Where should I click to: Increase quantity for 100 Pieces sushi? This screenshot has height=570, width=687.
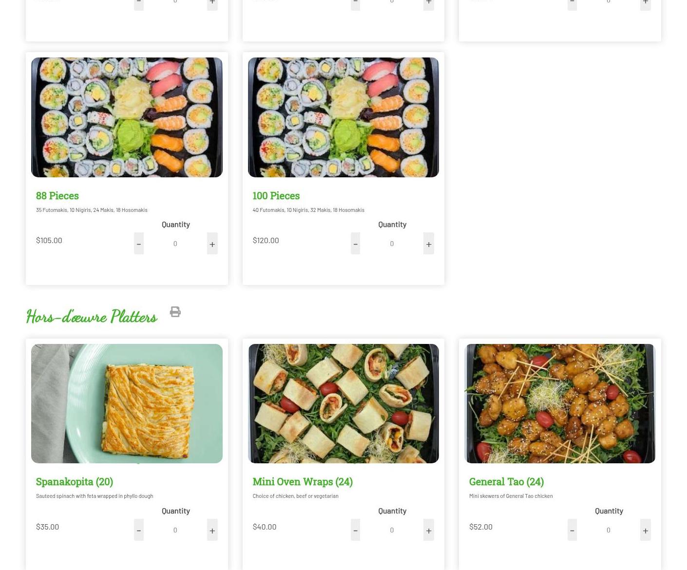click(x=429, y=244)
